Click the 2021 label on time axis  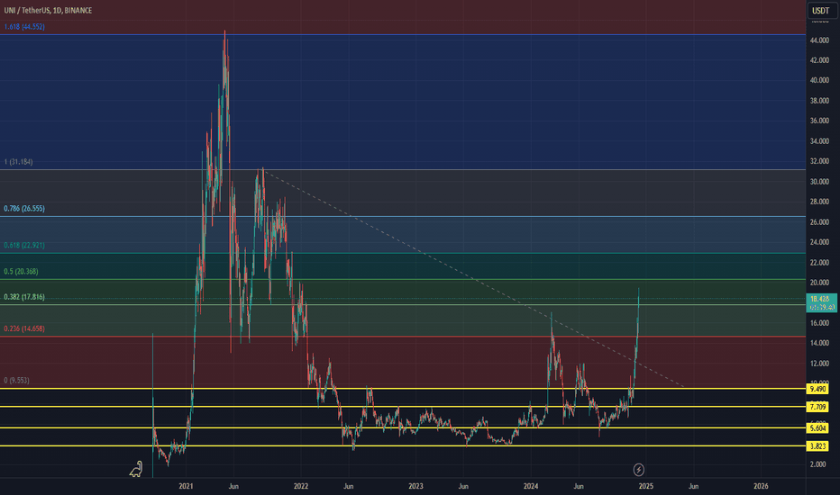(186, 486)
